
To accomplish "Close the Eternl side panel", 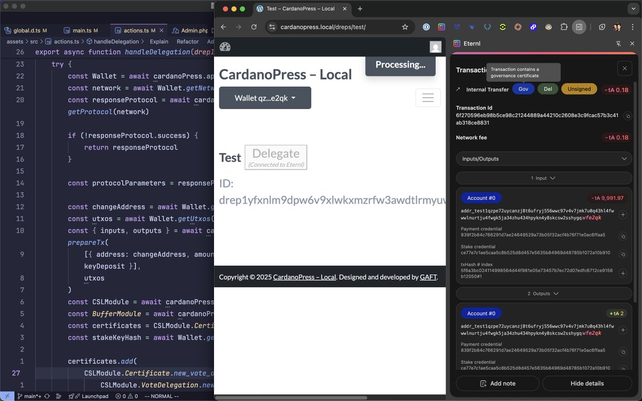I will pos(632,44).
